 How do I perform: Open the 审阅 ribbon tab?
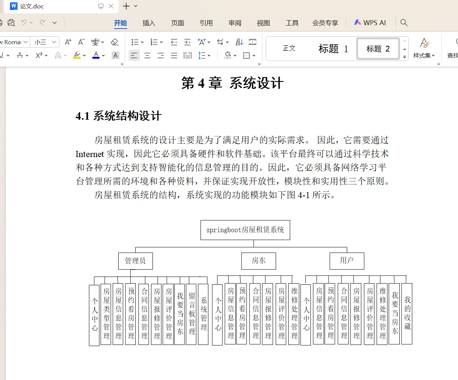235,23
